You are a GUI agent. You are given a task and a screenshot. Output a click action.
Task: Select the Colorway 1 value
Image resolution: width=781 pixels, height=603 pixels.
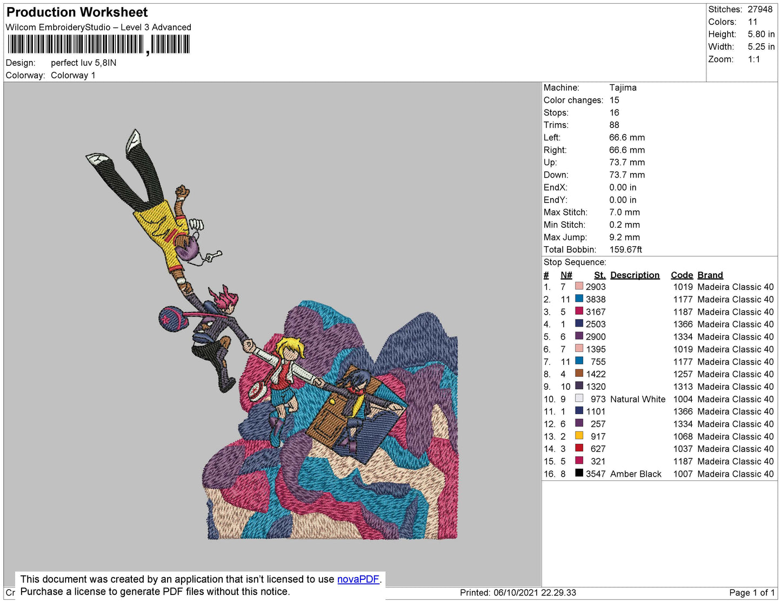[x=73, y=75]
